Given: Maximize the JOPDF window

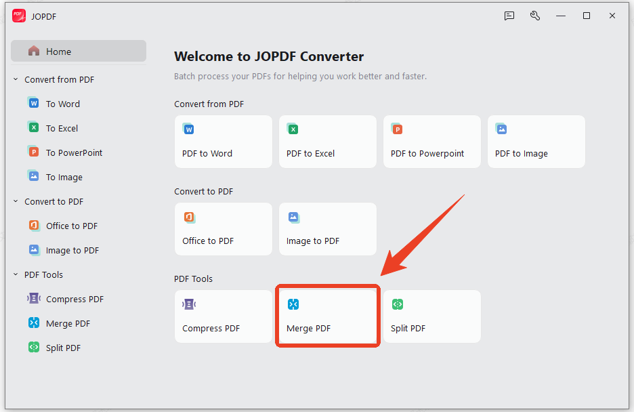Looking at the screenshot, I should click(x=587, y=16).
